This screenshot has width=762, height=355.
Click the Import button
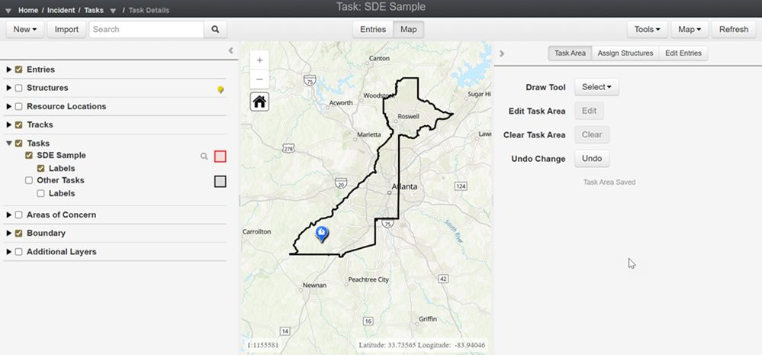pos(66,29)
